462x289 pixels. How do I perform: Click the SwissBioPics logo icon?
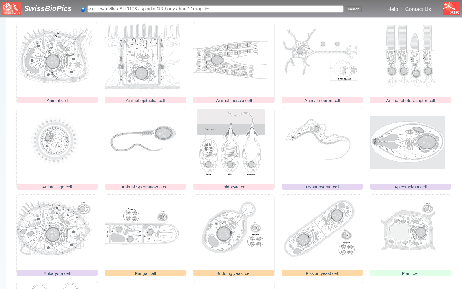tap(12, 9)
